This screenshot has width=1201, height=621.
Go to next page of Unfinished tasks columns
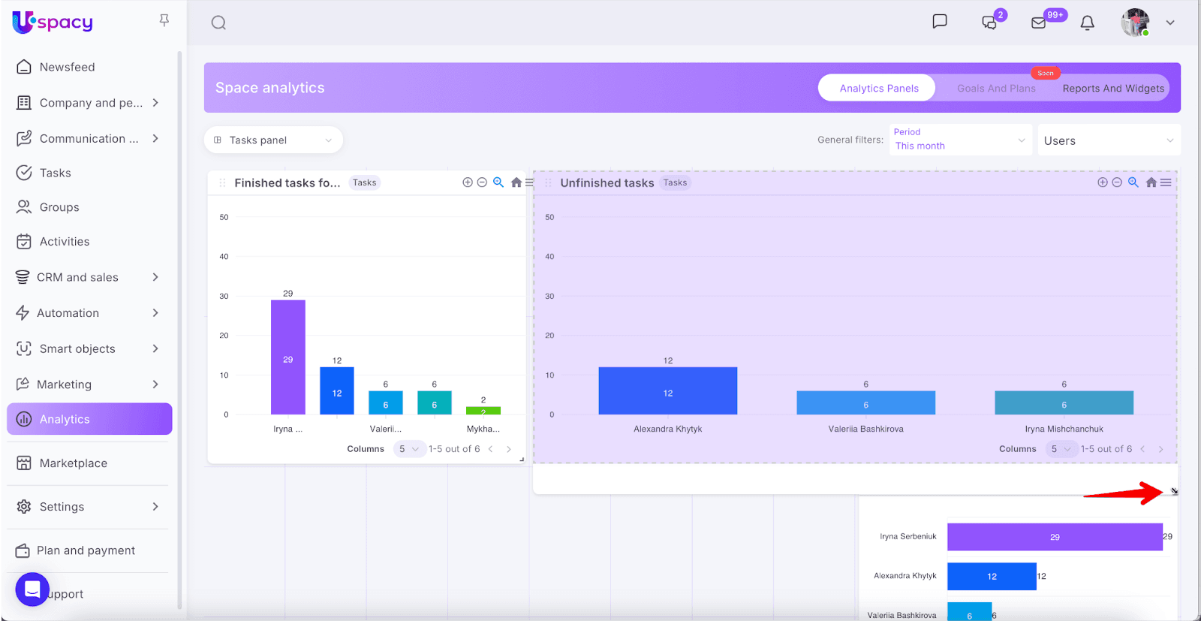click(1160, 449)
